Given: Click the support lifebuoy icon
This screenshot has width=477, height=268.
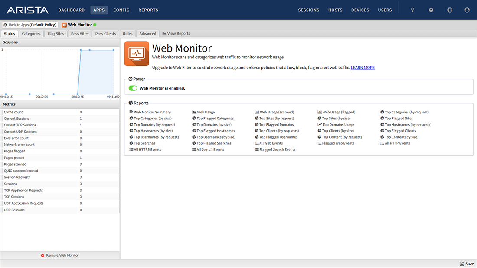Looking at the screenshot, I should pos(450,10).
